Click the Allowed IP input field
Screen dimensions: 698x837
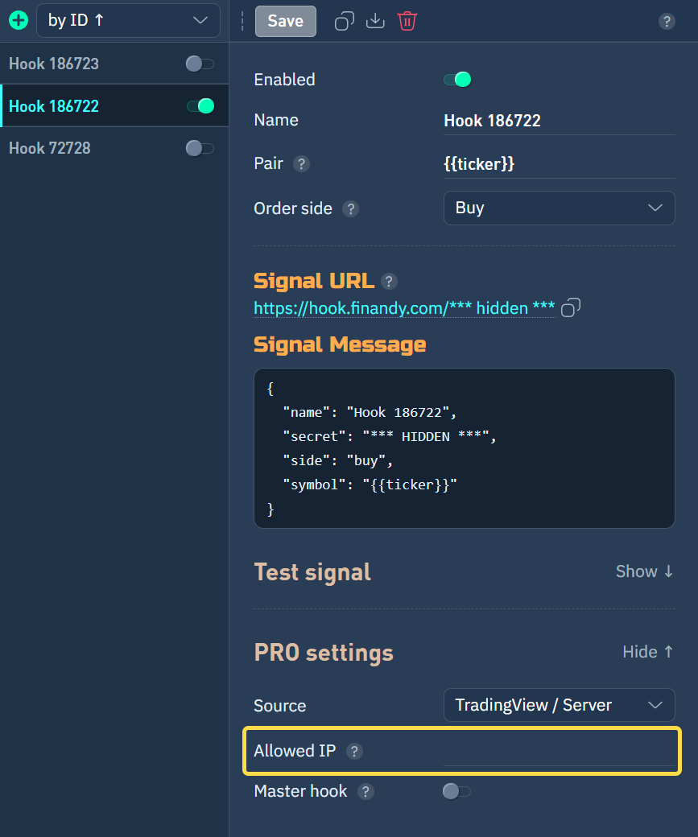pos(559,752)
